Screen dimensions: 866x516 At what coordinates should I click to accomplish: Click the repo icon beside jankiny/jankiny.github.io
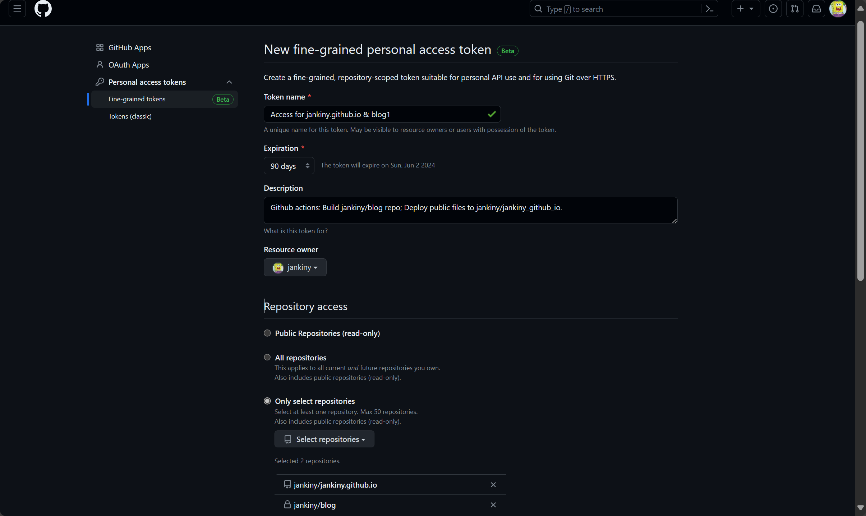pyautogui.click(x=287, y=484)
